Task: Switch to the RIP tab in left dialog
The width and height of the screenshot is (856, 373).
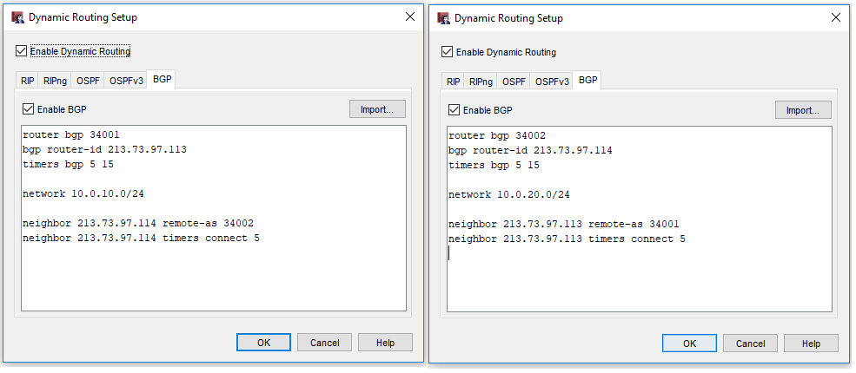Action: (x=28, y=81)
